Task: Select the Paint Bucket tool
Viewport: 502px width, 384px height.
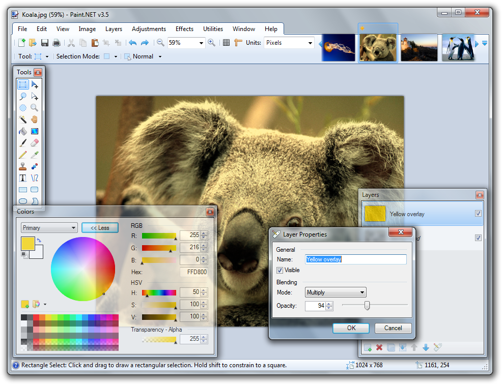Action: (x=23, y=131)
